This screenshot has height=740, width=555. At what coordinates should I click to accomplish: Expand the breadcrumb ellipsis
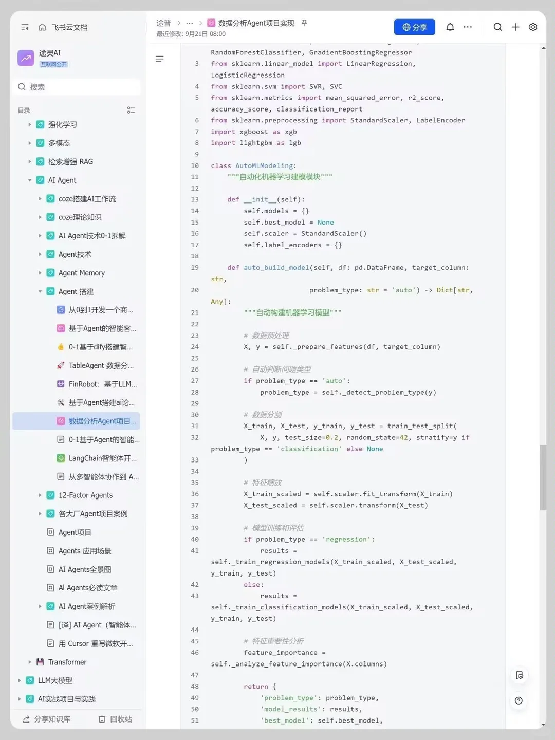pyautogui.click(x=189, y=23)
